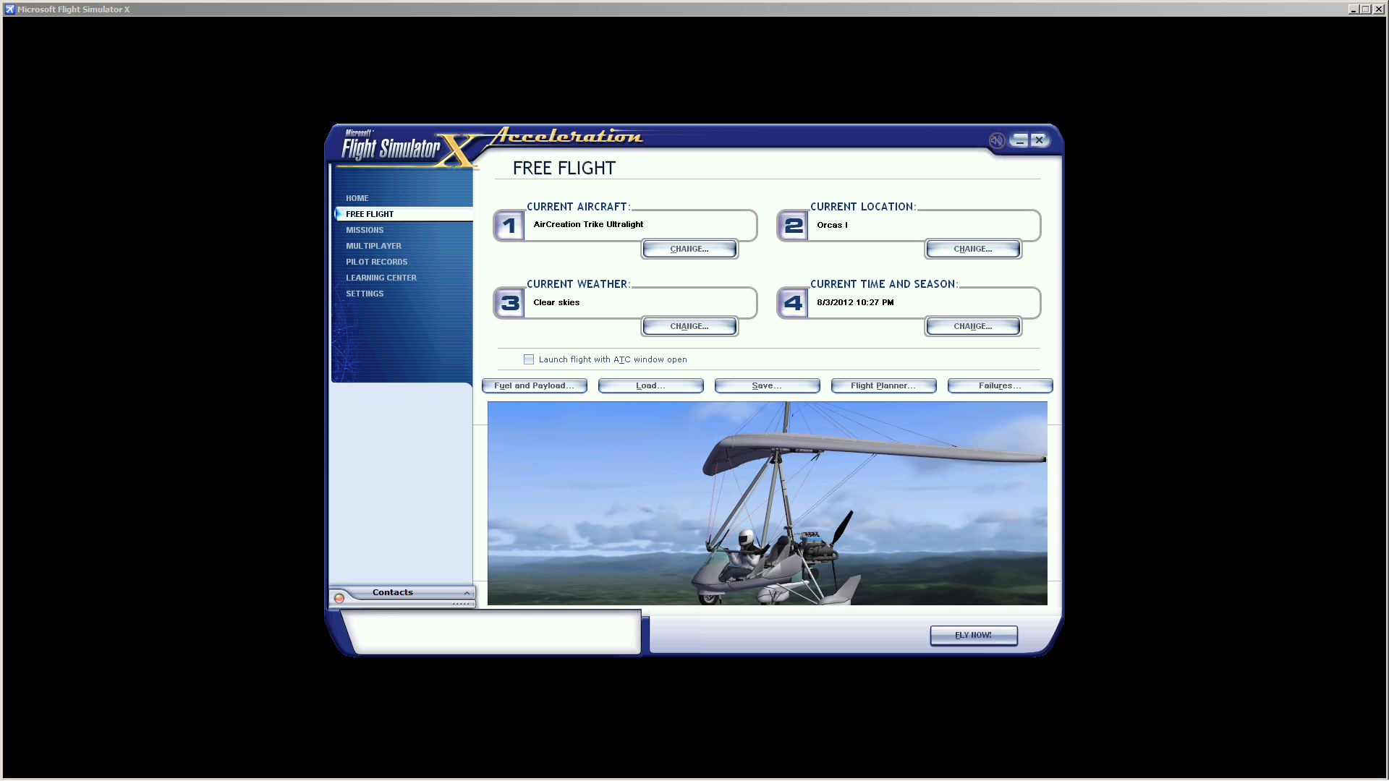The width and height of the screenshot is (1389, 781).
Task: Open the Flight Planner
Action: [884, 385]
